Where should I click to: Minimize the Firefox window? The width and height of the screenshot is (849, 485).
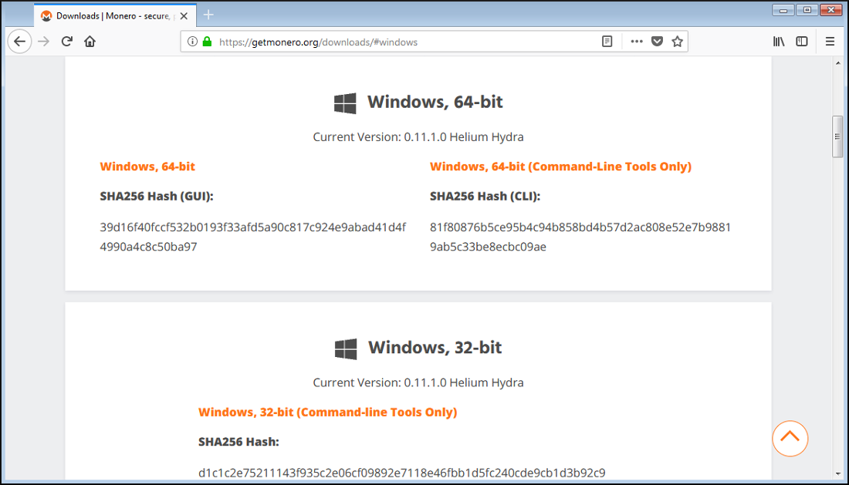click(783, 10)
